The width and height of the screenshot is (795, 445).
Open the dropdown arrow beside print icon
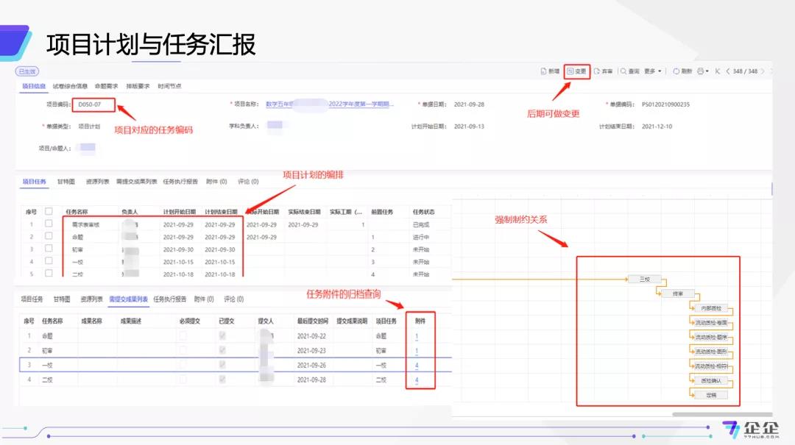pos(707,71)
